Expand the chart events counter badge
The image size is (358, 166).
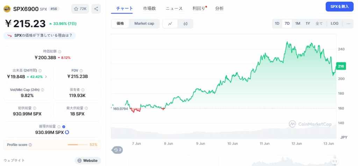click(117, 150)
